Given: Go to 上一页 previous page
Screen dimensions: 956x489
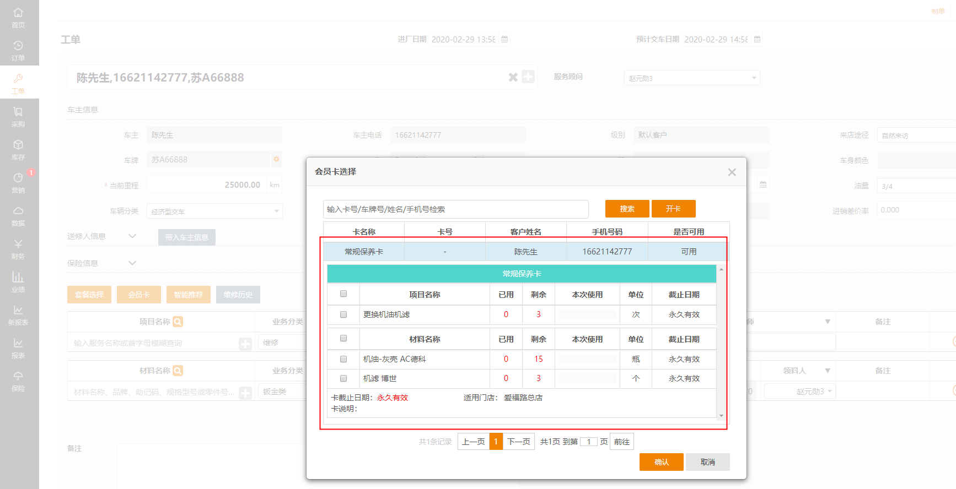Looking at the screenshot, I should 474,442.
